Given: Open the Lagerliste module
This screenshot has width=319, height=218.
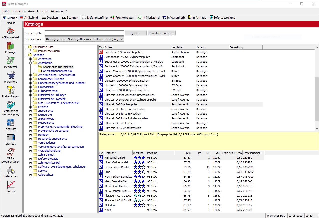Looking at the screenshot, I should 10,124.
